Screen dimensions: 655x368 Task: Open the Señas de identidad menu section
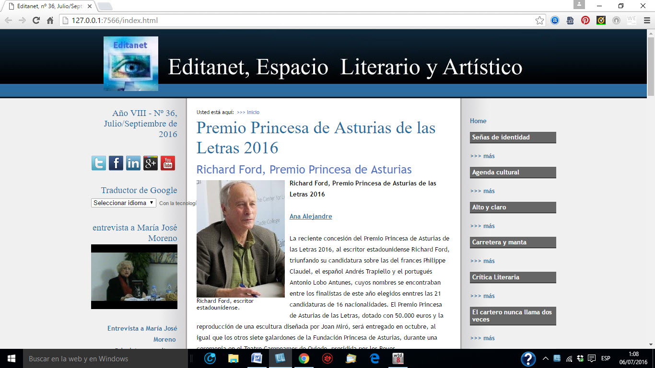click(513, 138)
